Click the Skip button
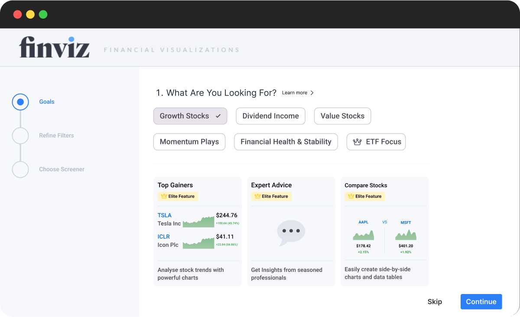Image resolution: width=520 pixels, height=317 pixels. click(435, 302)
